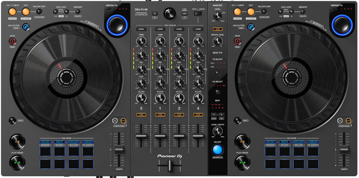Select DECK 3 with the red deck button
The height and width of the screenshot is (178, 359).
point(12,41)
